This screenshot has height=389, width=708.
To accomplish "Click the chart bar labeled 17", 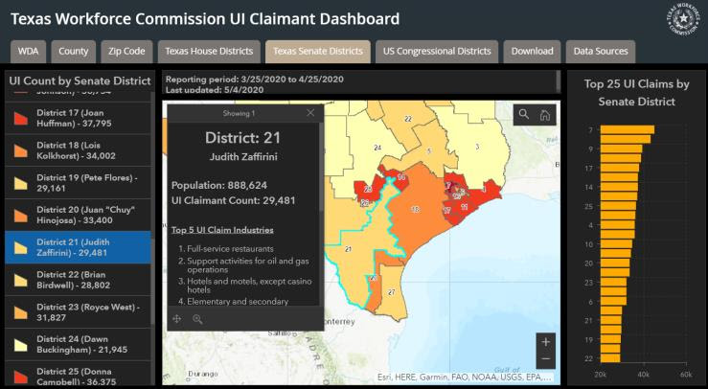I will pyautogui.click(x=620, y=168).
